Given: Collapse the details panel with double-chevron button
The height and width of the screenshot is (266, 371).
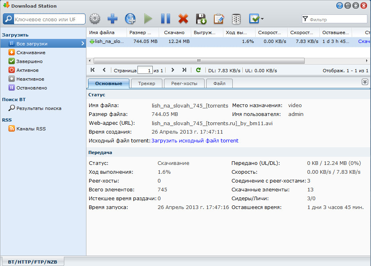Looking at the screenshot, I should point(365,82).
